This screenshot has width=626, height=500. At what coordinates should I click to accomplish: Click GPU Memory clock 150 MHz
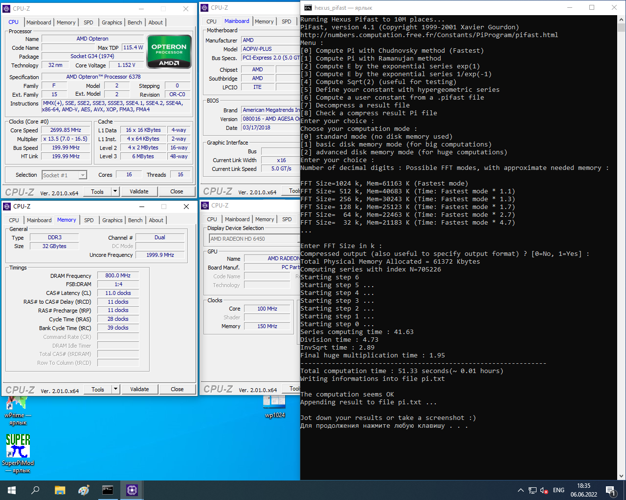point(267,326)
